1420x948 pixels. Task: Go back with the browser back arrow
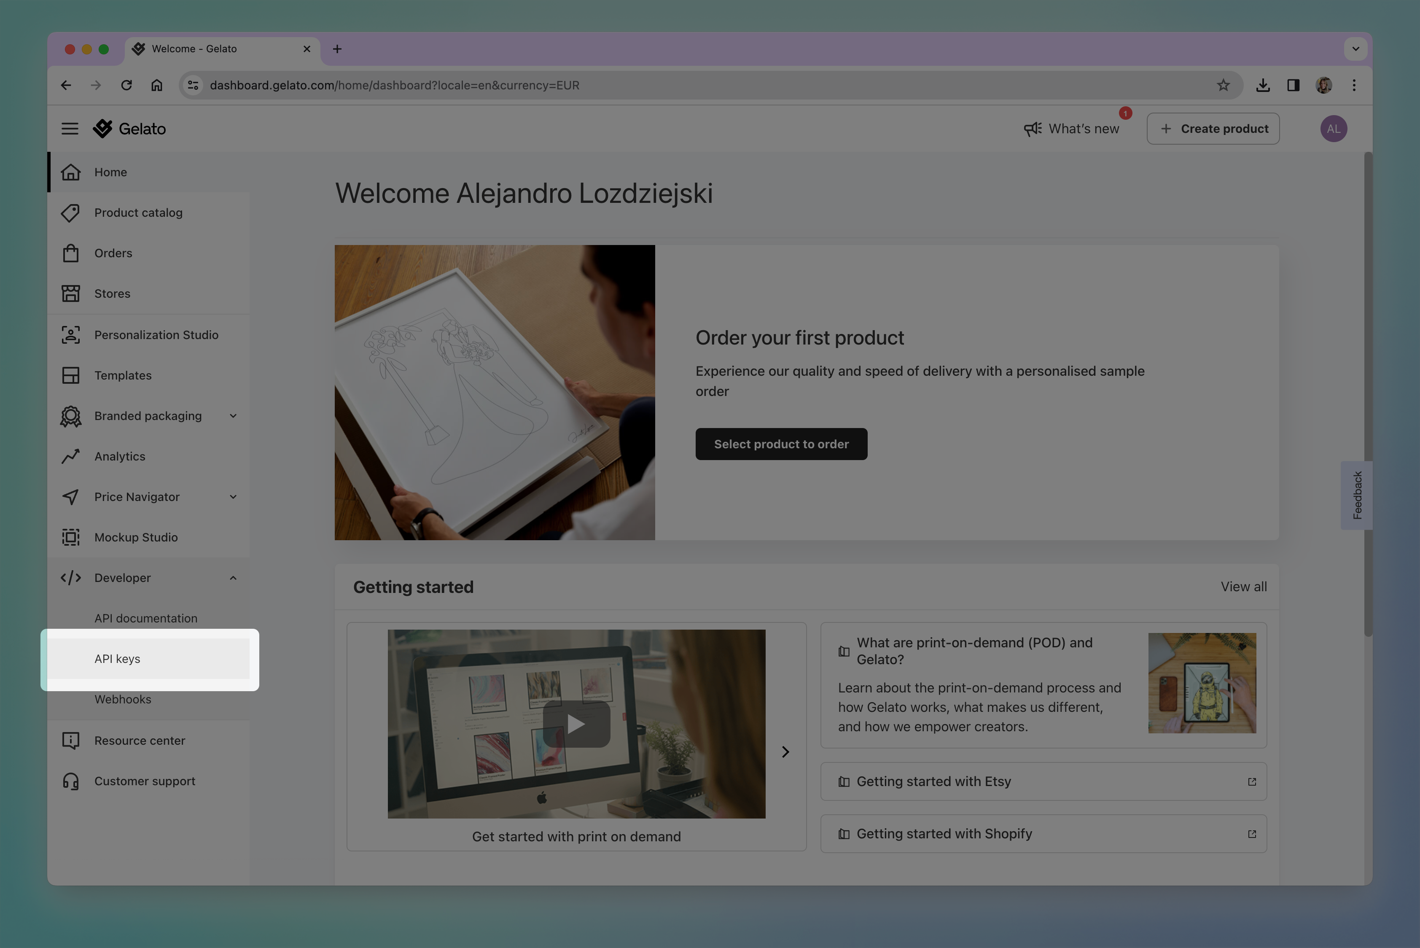(66, 85)
